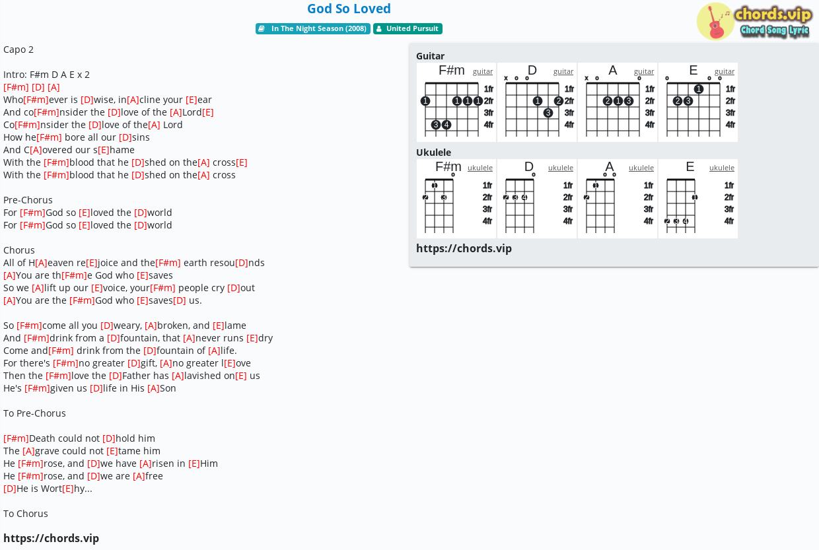View the D guitar chord diagram

(537, 102)
